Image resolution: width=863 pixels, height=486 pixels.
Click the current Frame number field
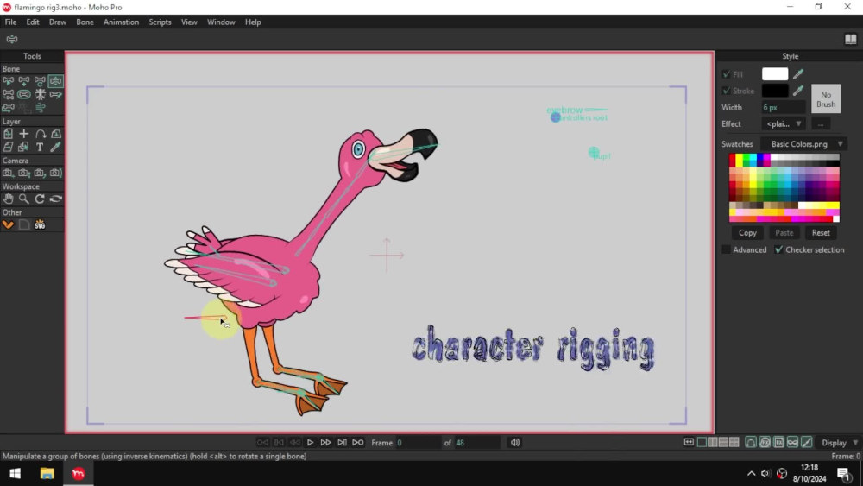point(417,443)
